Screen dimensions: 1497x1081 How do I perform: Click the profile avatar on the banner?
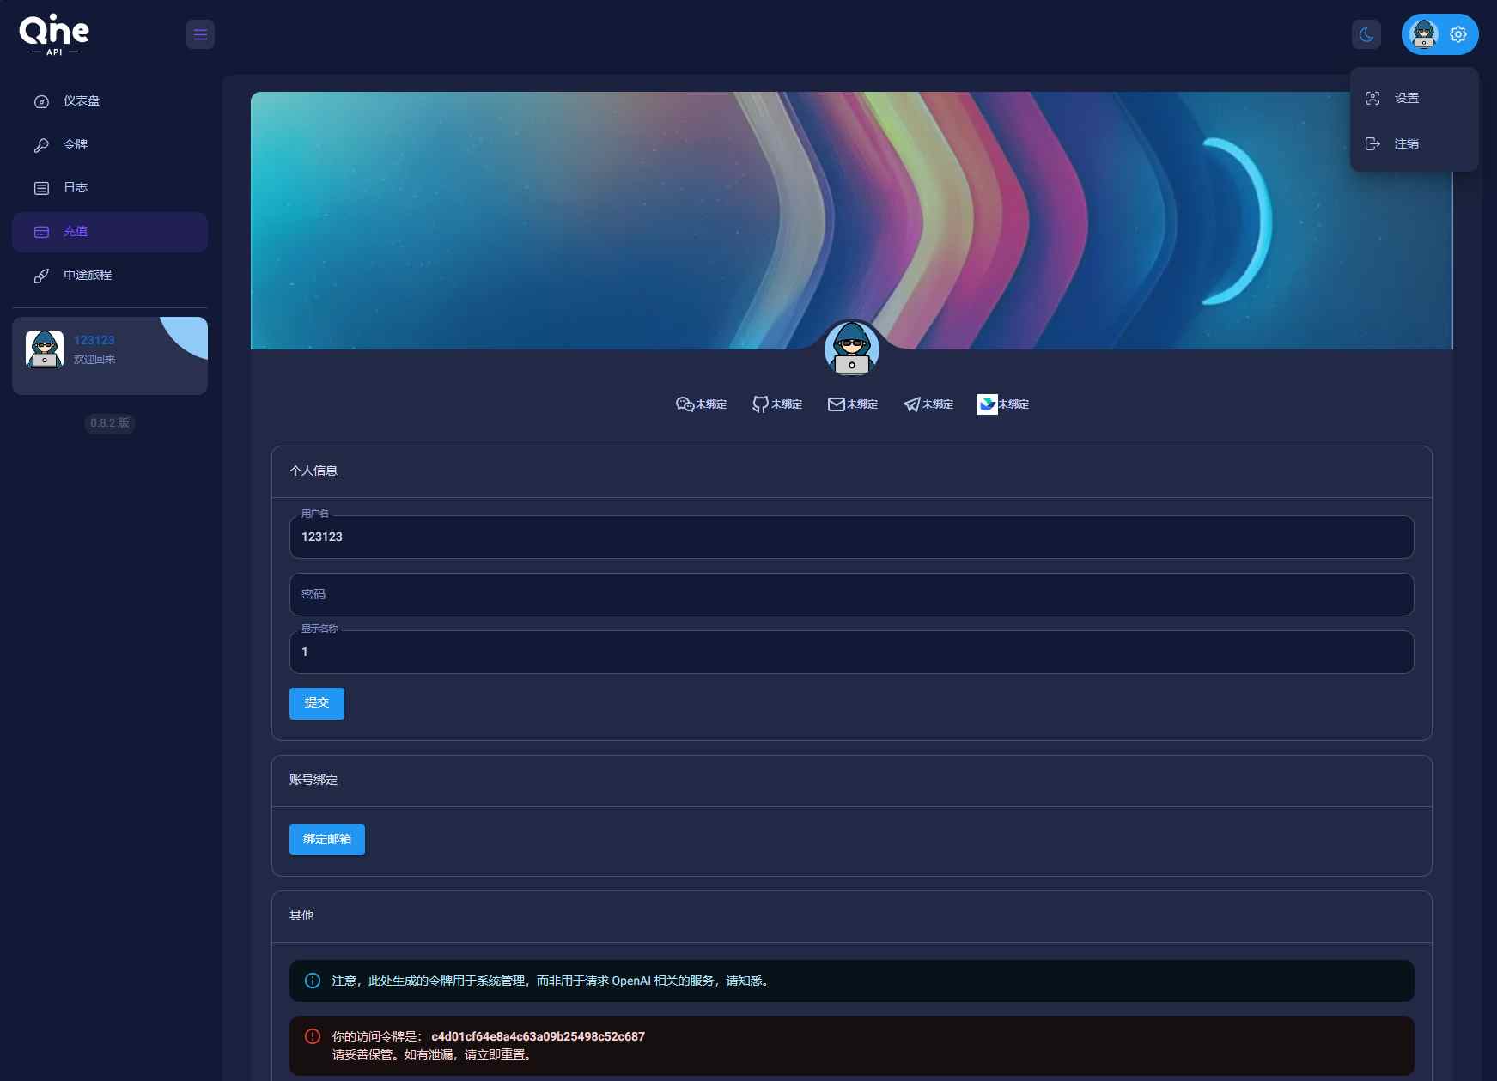coord(851,349)
